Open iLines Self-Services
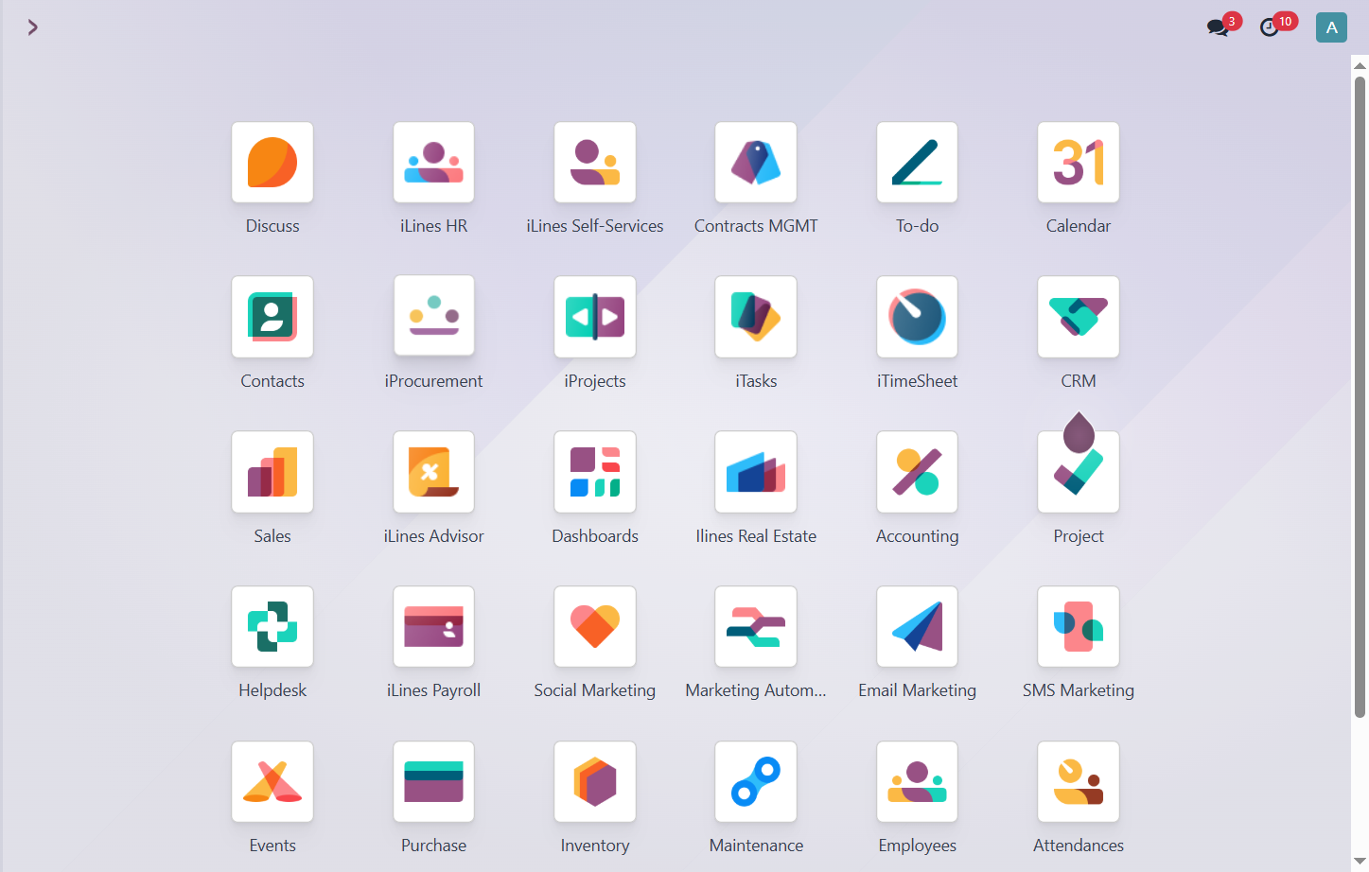This screenshot has height=872, width=1369. [595, 163]
